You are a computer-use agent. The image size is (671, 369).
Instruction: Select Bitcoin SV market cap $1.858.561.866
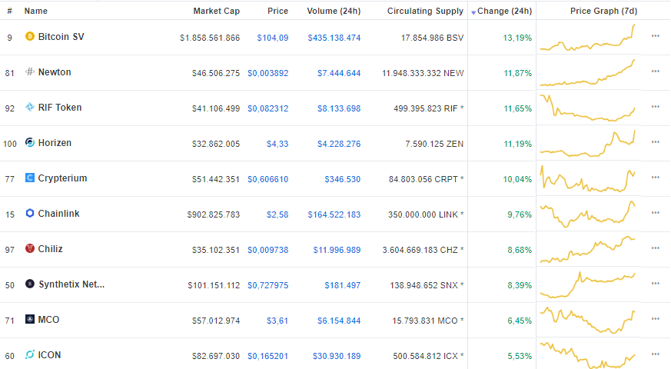pyautogui.click(x=210, y=38)
